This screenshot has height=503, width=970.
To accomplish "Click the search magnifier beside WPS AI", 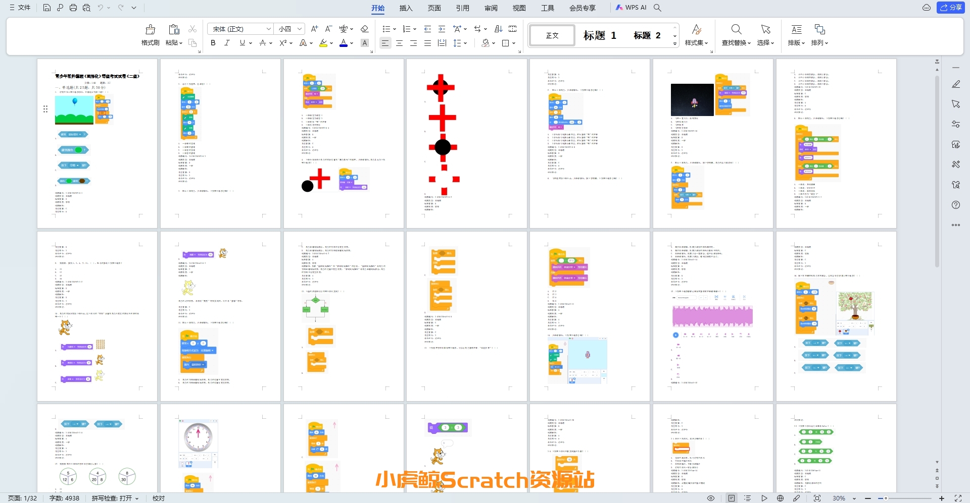I will 657,8.
